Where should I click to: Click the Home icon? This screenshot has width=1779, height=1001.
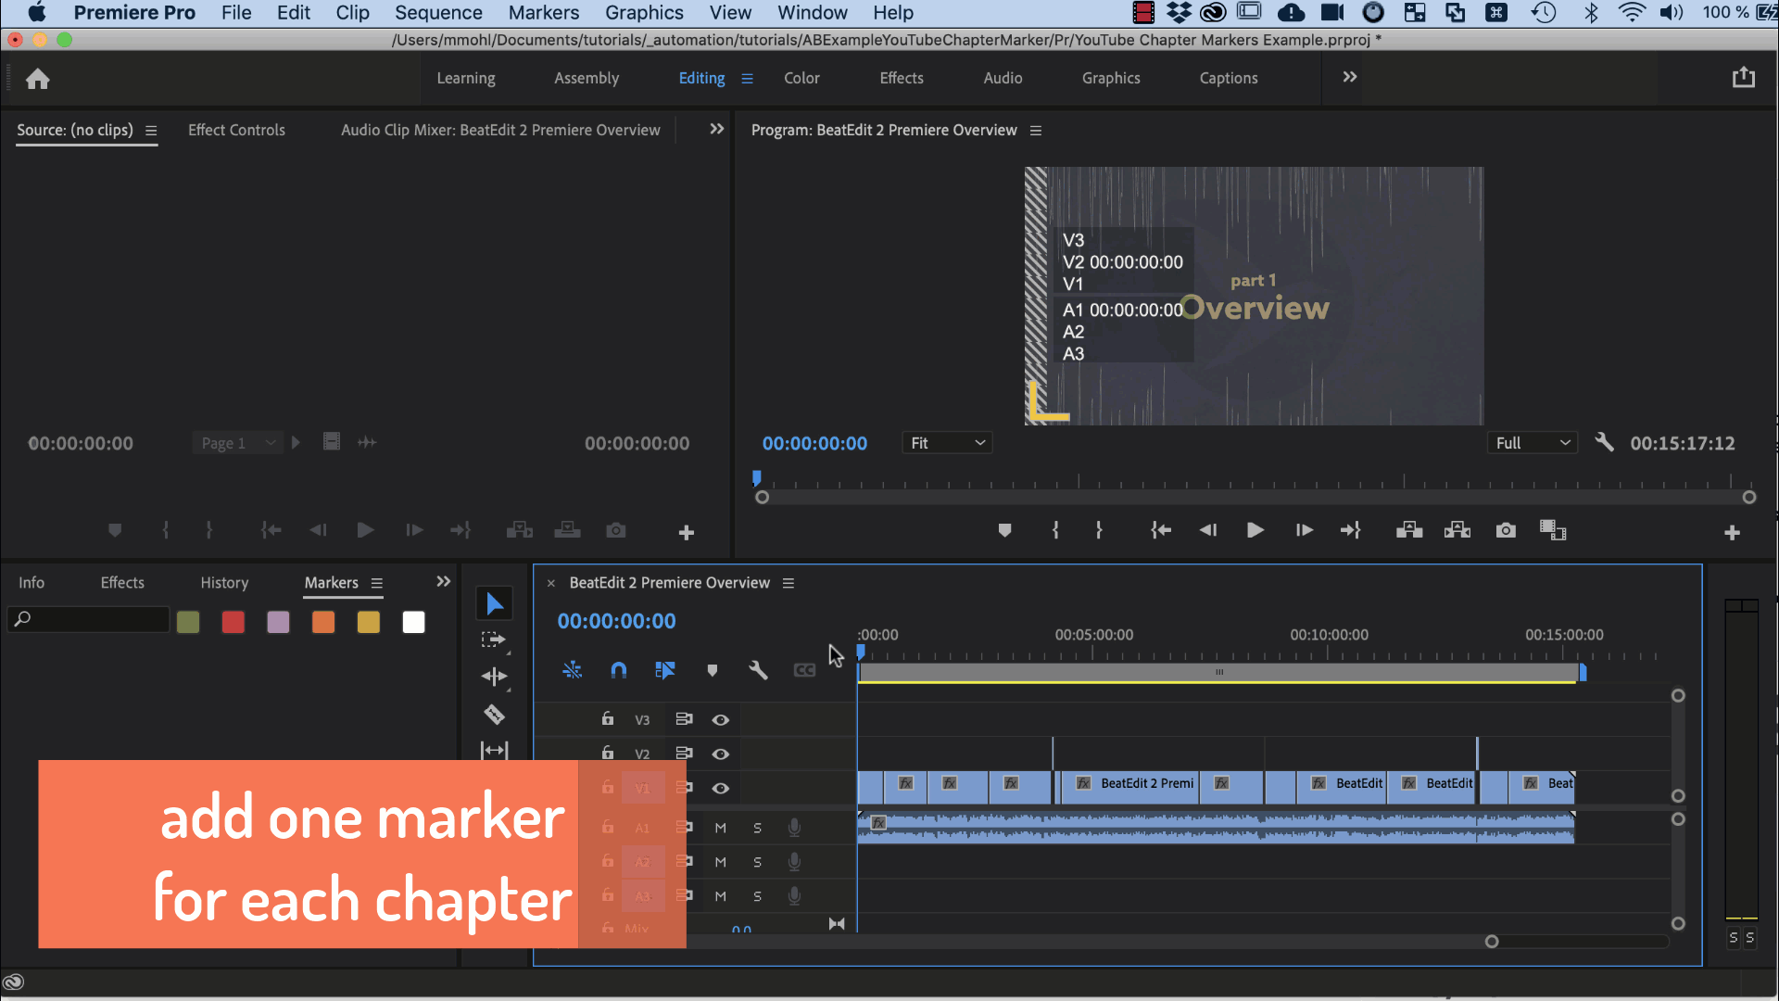(37, 79)
